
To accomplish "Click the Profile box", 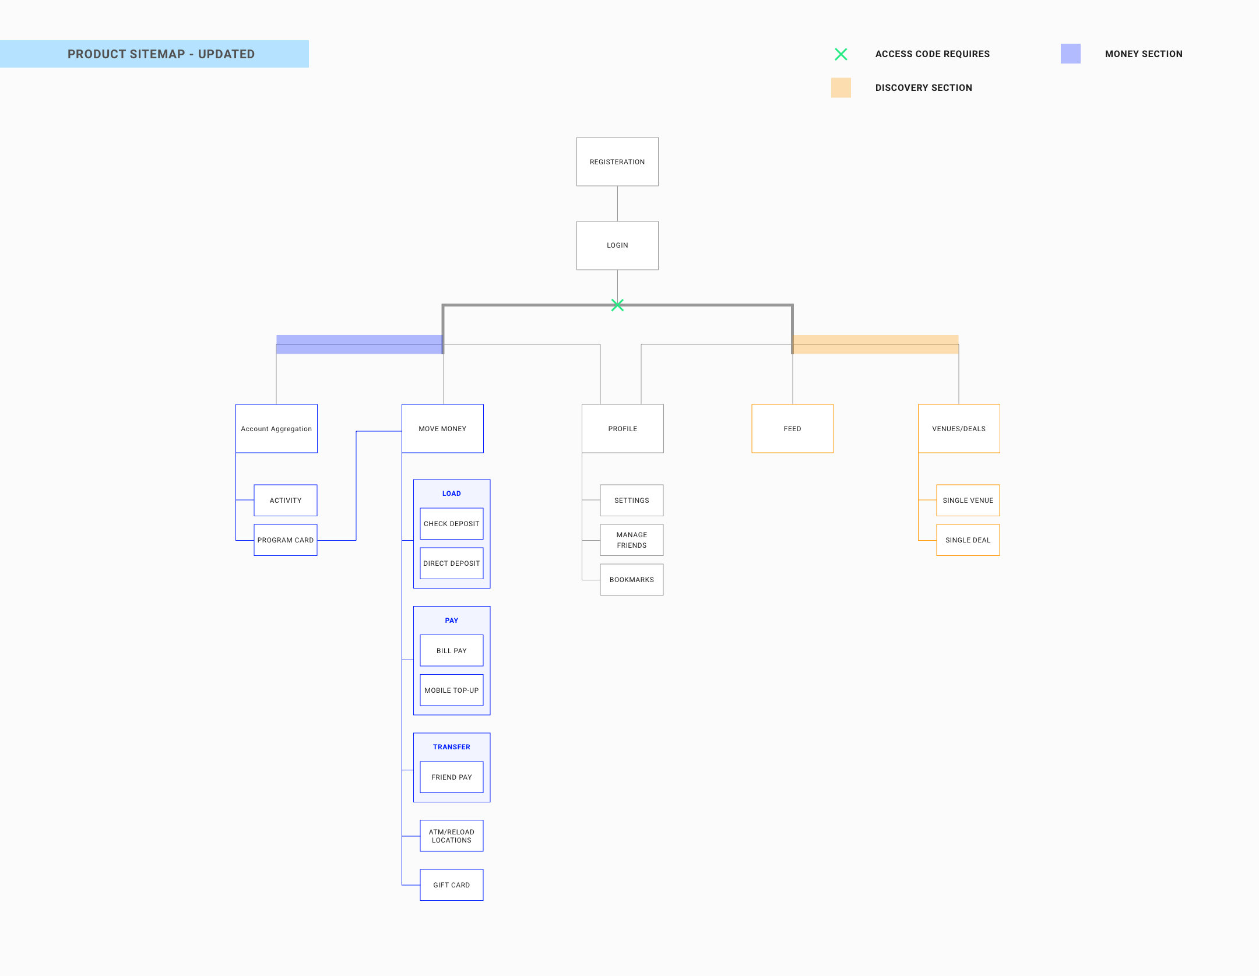I will 623,429.
